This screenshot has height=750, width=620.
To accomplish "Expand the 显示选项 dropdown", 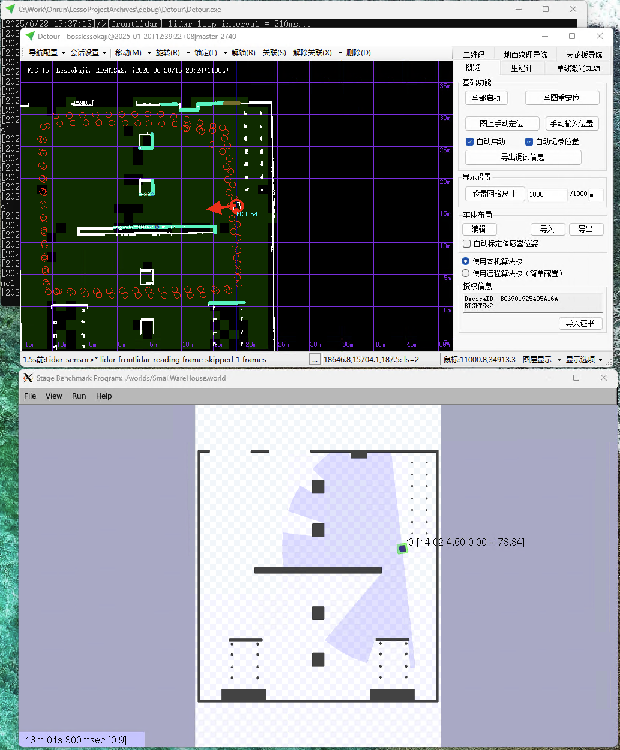I will (584, 360).
